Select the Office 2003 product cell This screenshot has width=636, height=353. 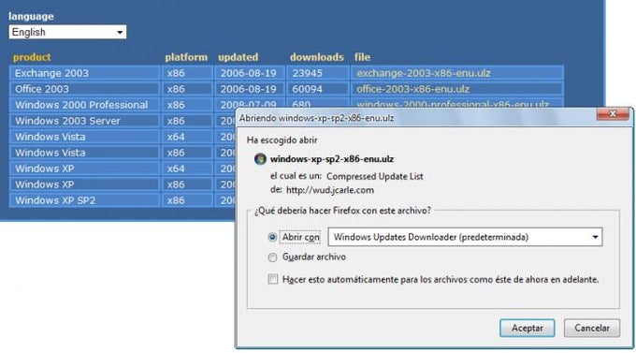coord(84,89)
